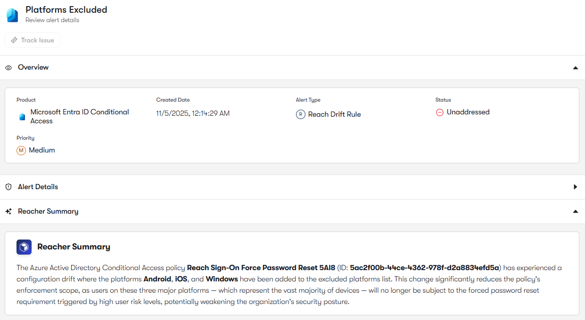Click the Reach Drift Rule alert type
585x320 pixels.
(334, 114)
